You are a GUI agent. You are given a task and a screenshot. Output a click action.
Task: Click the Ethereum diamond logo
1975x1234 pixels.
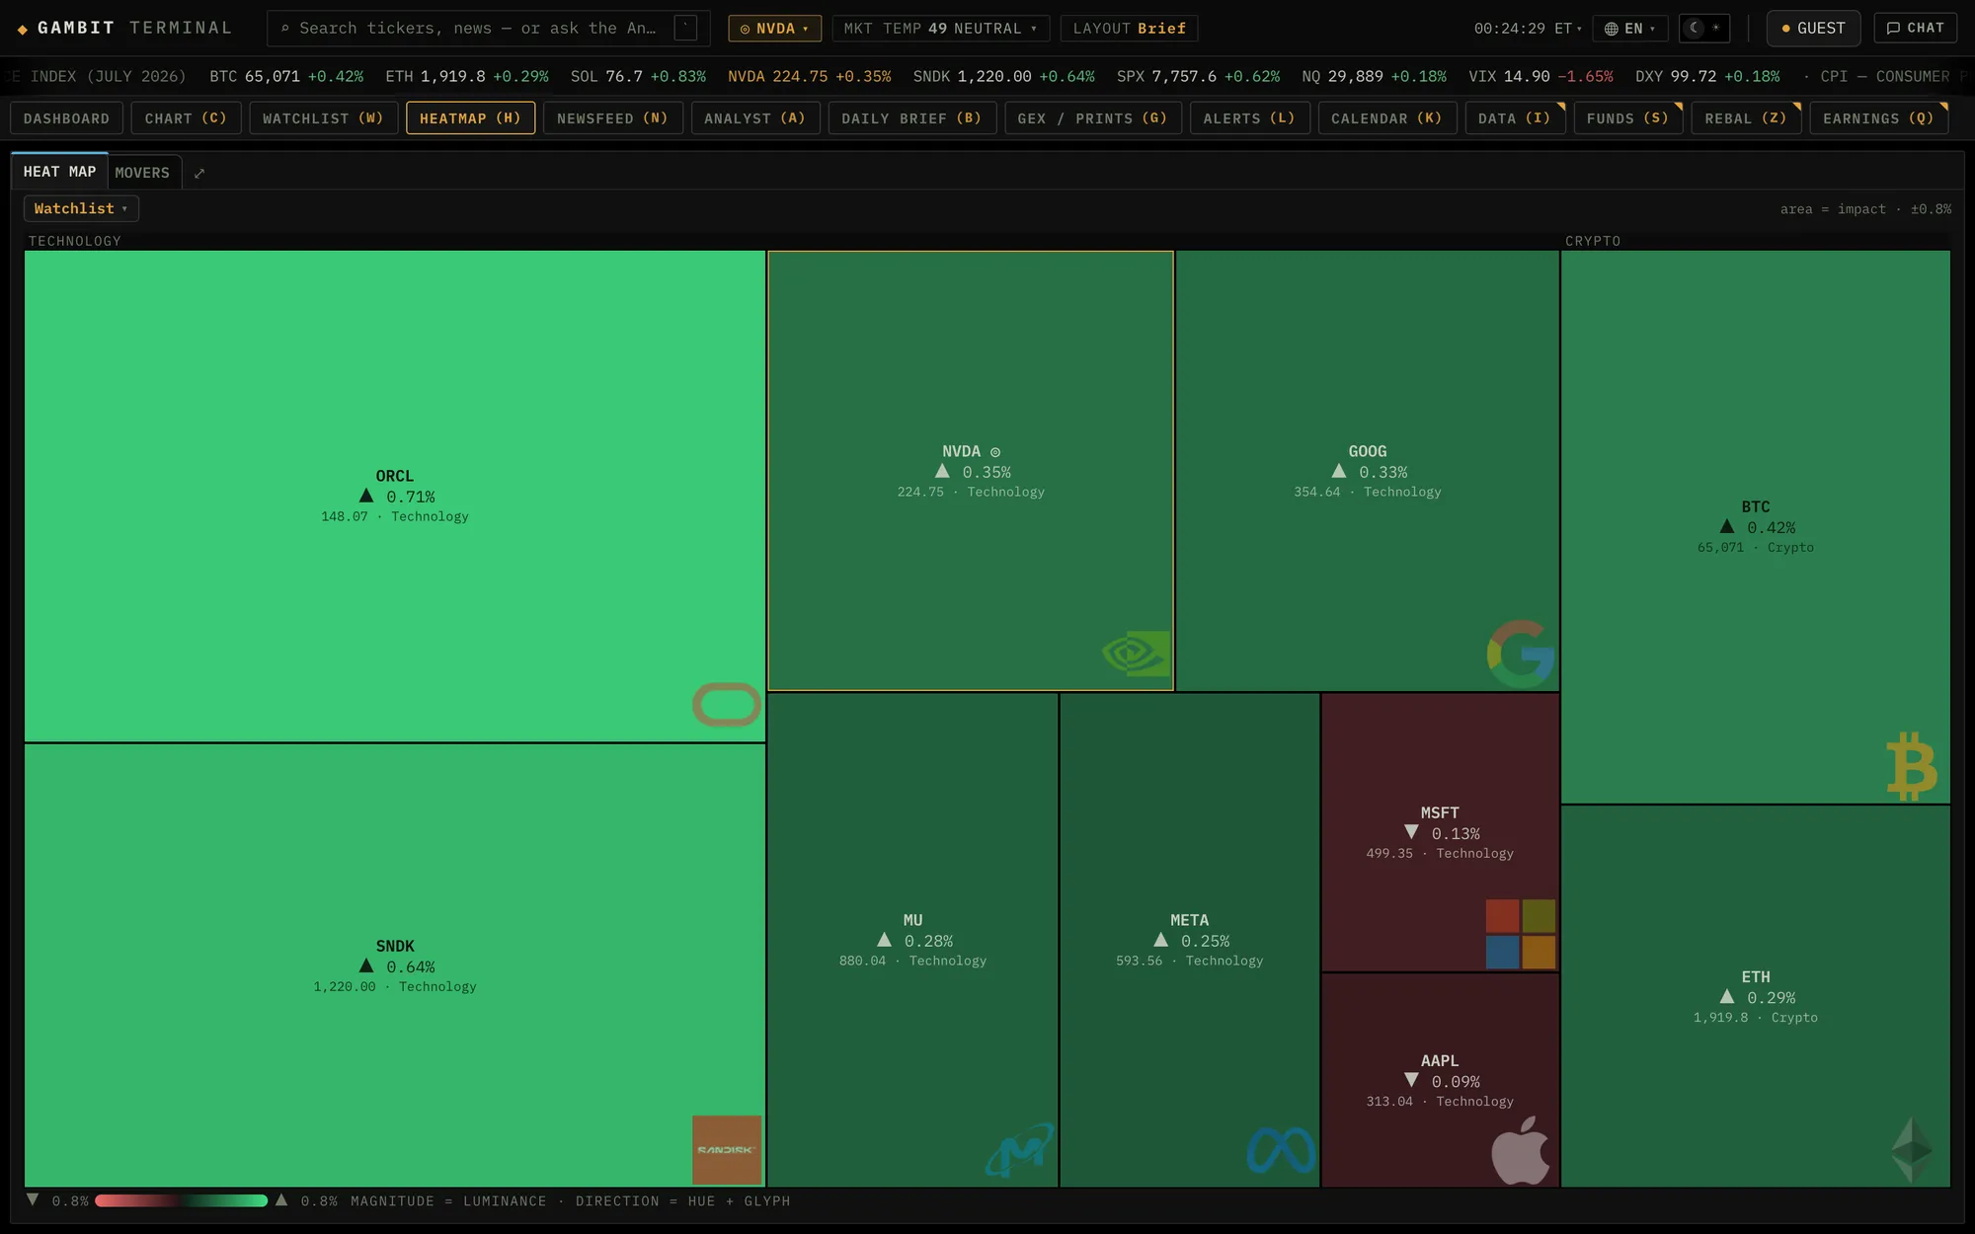coord(1912,1150)
